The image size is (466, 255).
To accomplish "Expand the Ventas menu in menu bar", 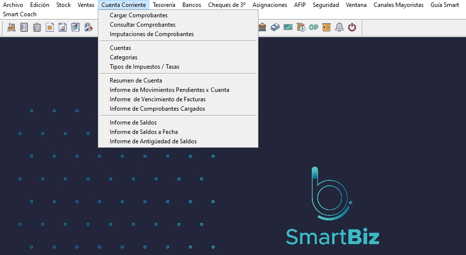I will pos(86,5).
